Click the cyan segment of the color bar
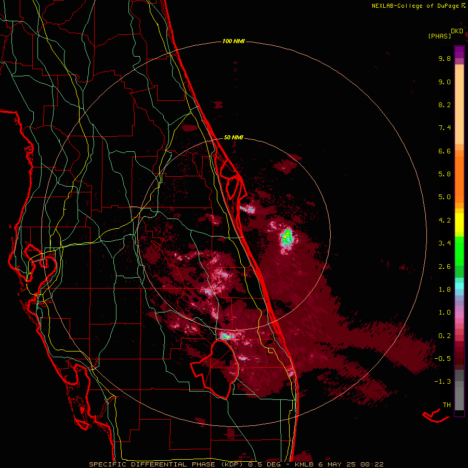 [x=459, y=286]
